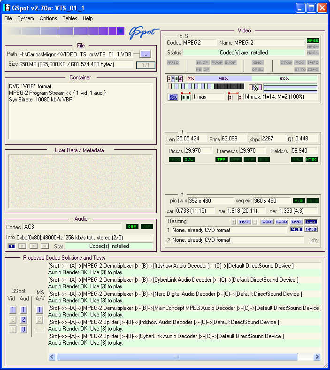This screenshot has height=370, width=330.
Task: Click the resizing plus button
Action: click(233, 222)
